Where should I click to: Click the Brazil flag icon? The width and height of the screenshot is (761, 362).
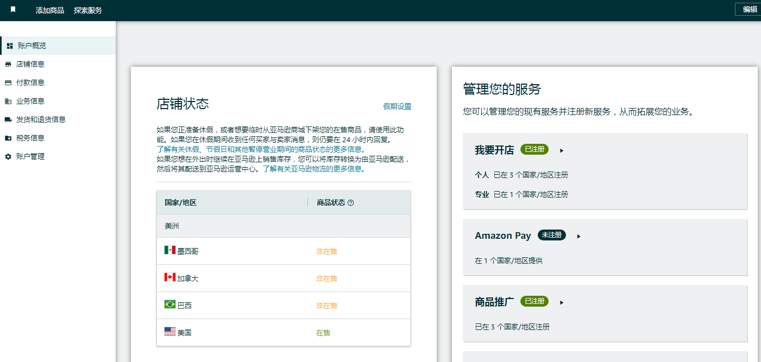pos(170,304)
